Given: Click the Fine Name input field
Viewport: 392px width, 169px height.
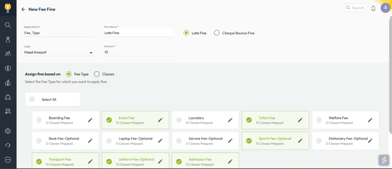Looking at the screenshot, I should coord(139,33).
